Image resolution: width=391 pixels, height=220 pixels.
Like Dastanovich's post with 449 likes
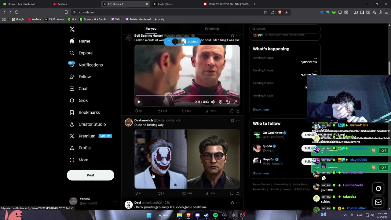tap(187, 193)
